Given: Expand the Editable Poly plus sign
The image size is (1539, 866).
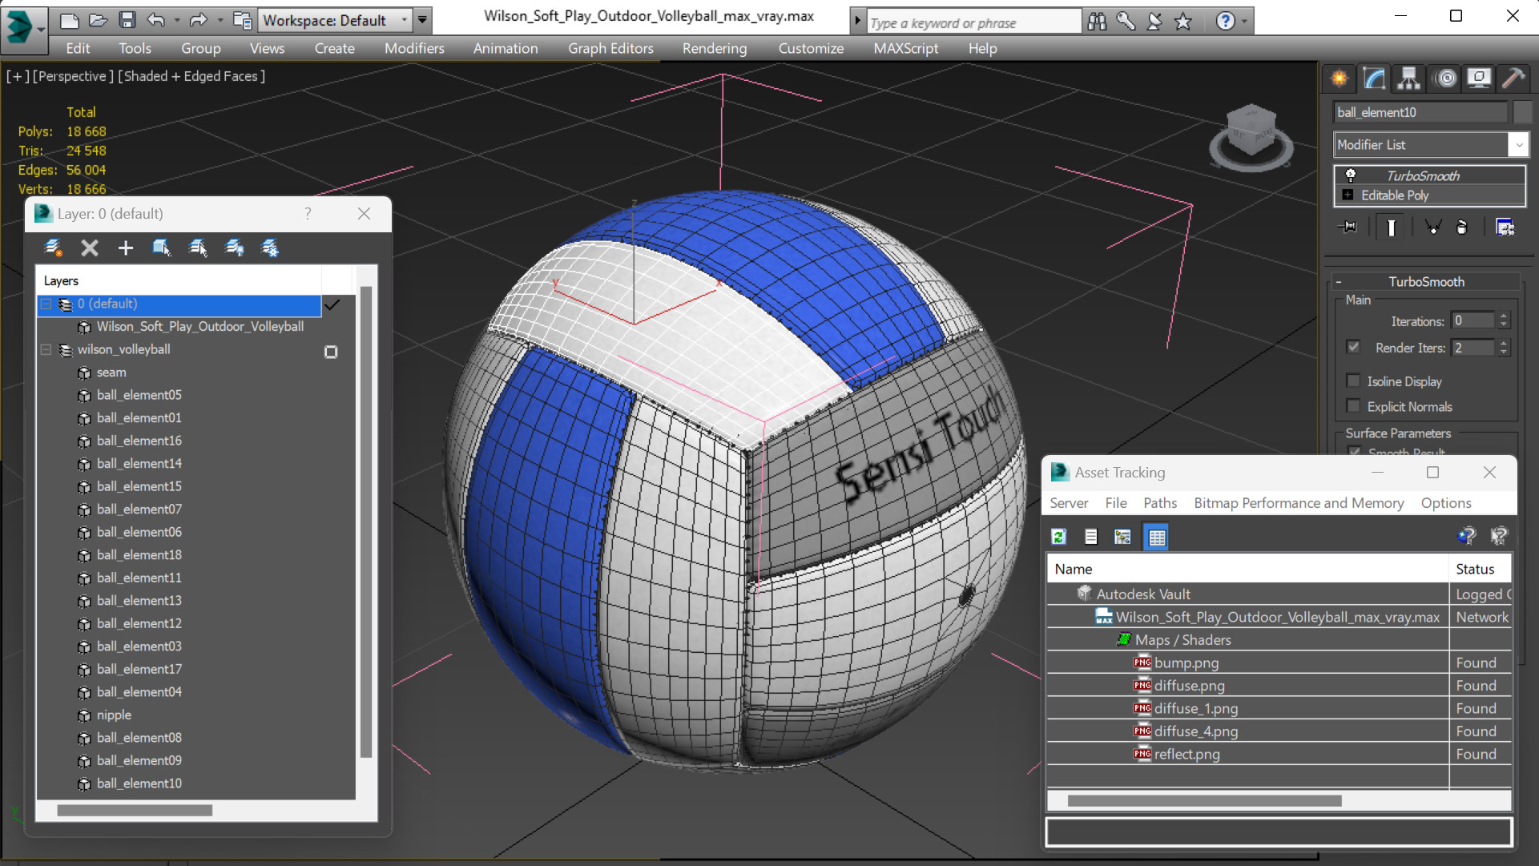Looking at the screenshot, I should point(1348,195).
